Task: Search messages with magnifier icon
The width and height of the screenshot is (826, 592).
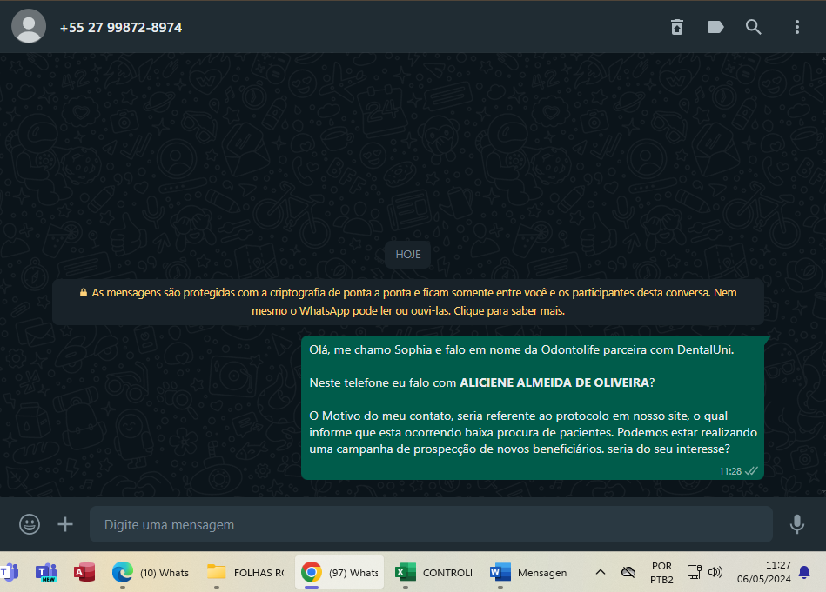Action: [753, 27]
